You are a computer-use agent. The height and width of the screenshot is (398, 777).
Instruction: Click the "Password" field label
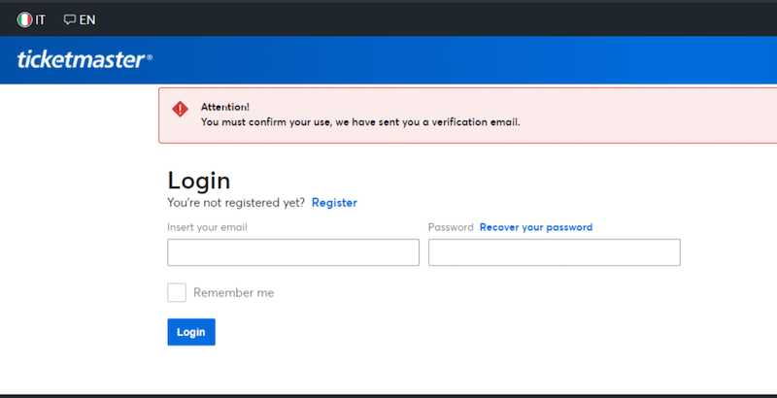[450, 227]
